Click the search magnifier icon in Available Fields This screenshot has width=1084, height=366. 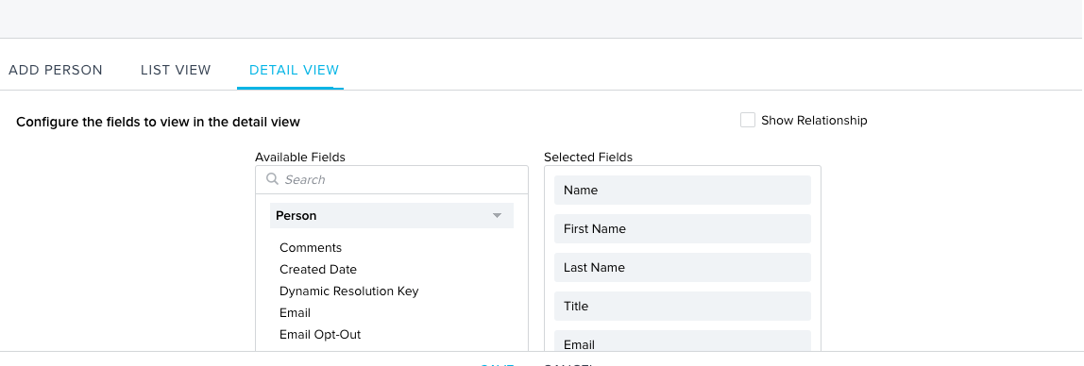click(x=272, y=179)
